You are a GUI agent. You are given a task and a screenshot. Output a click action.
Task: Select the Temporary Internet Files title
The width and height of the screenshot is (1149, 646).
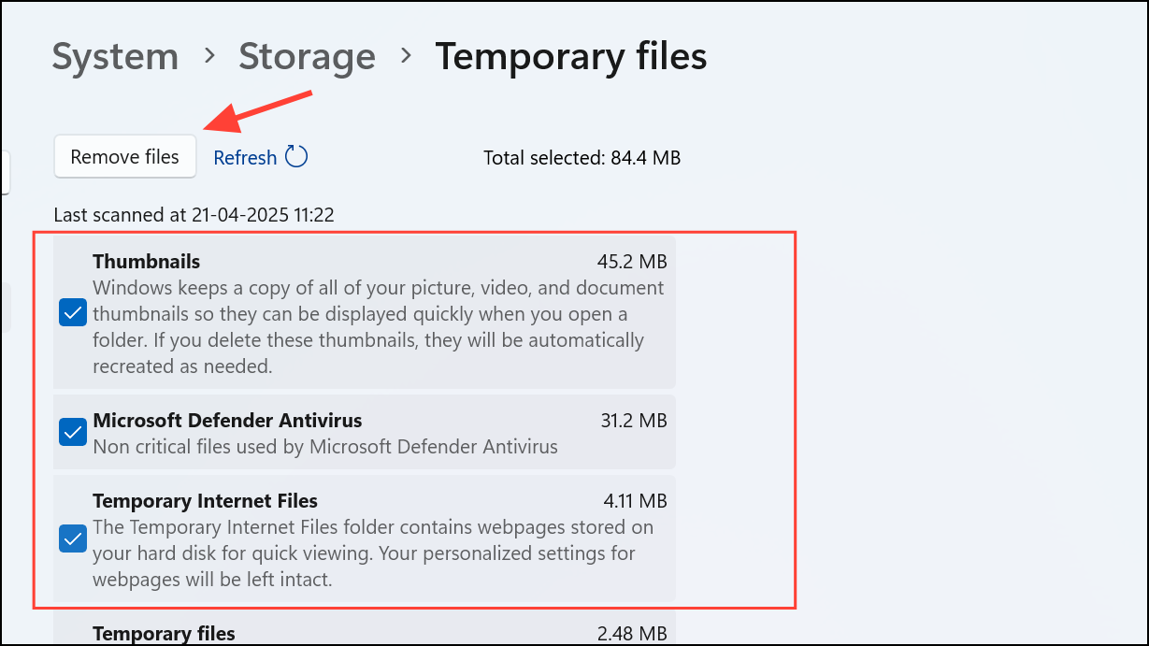[206, 500]
